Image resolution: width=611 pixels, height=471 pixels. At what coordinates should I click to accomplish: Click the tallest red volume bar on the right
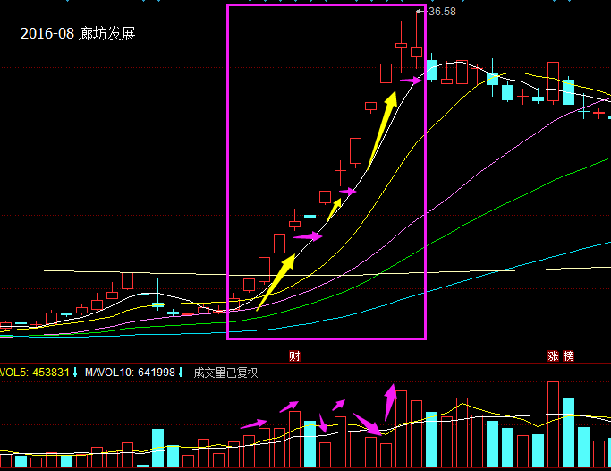tap(553, 424)
